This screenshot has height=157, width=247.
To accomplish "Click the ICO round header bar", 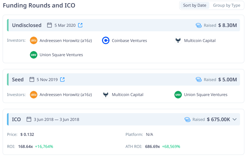I will 123,119.
